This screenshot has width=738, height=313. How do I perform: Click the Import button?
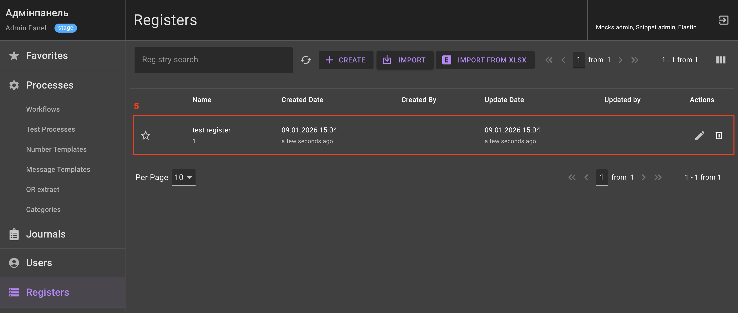click(405, 60)
